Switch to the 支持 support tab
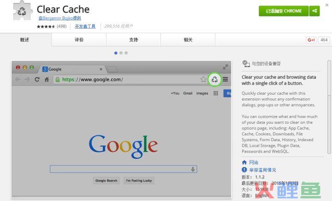This screenshot has width=332, height=201. click(x=134, y=40)
